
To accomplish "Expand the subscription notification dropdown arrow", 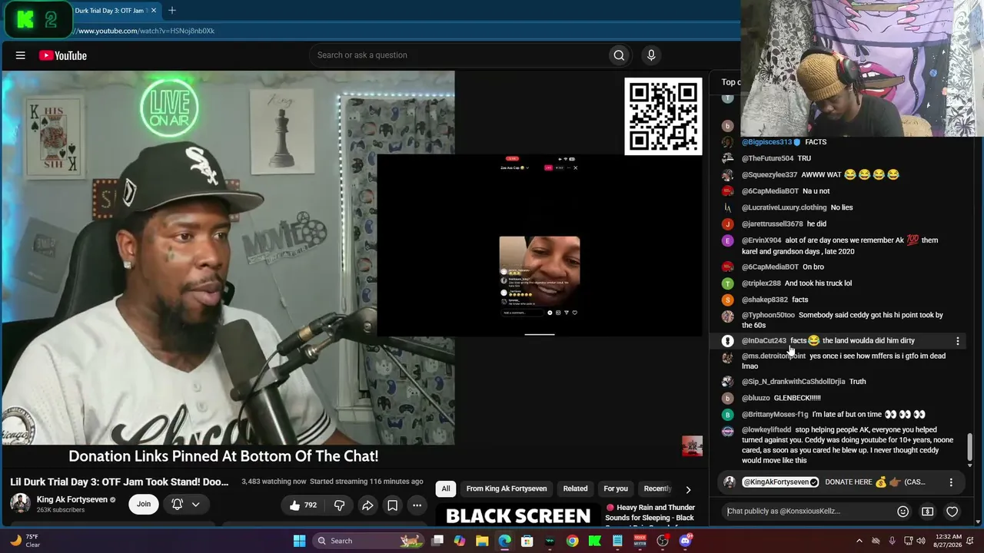I will (x=196, y=505).
